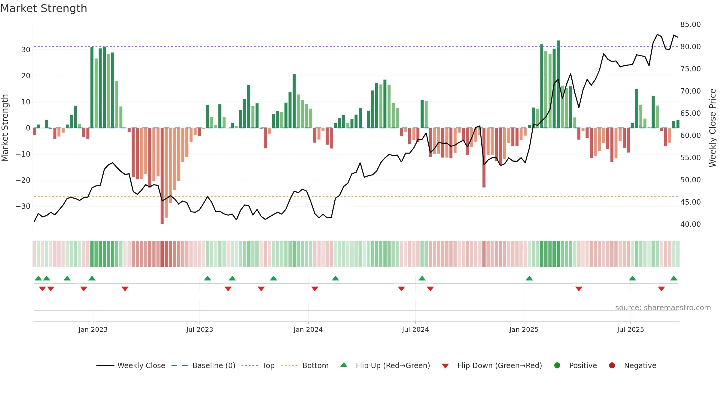Click the black Weekly Close legend line
721x405 pixels.
point(105,365)
